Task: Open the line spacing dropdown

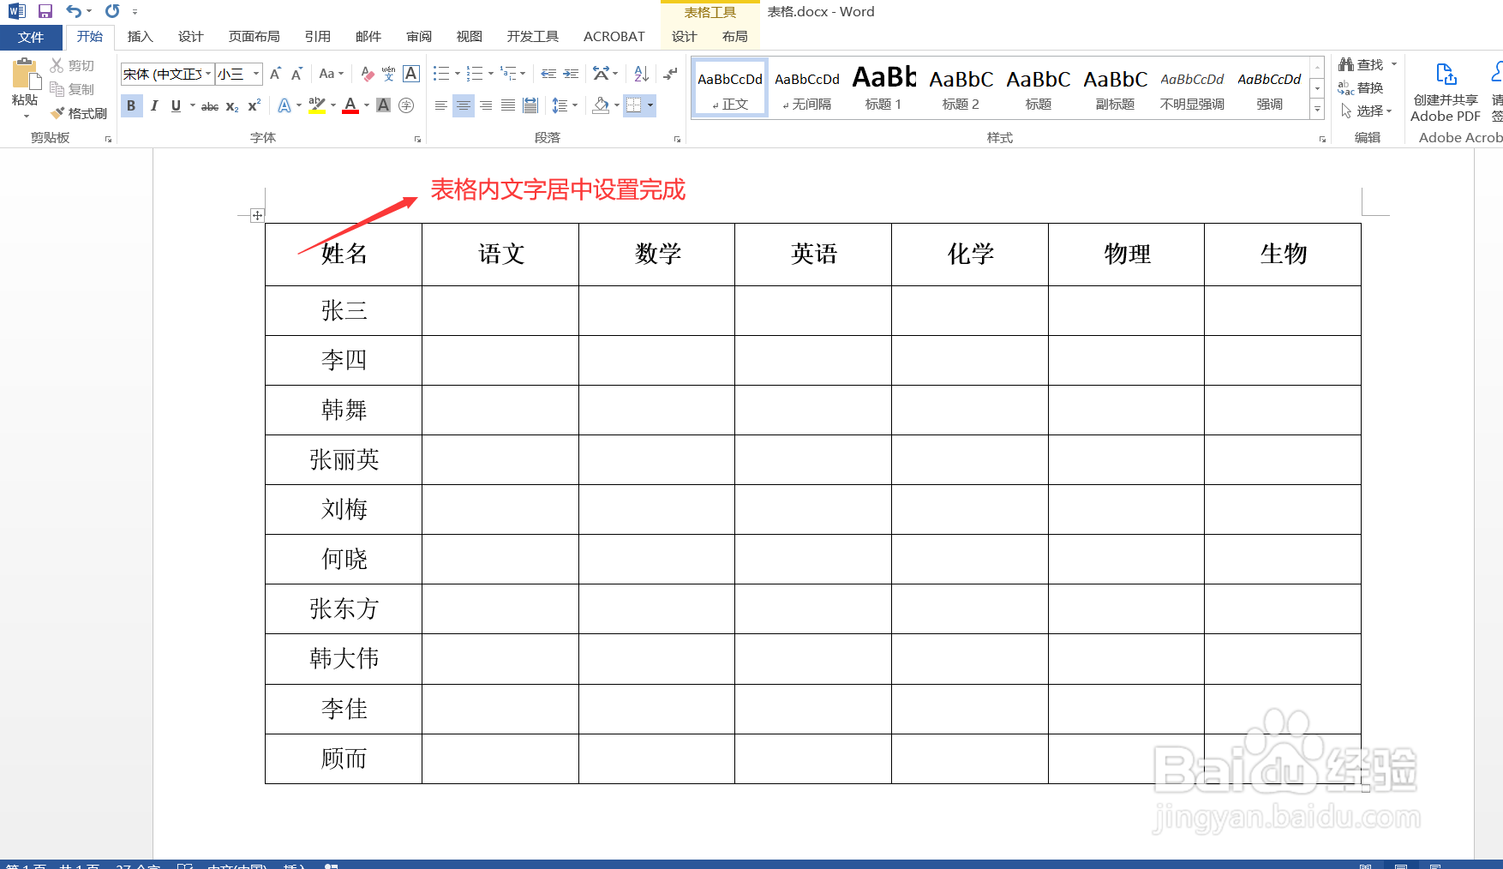Action: pos(564,105)
